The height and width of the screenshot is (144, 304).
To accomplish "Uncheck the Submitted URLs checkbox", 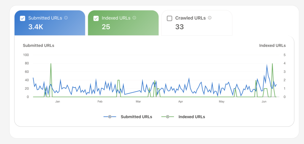I will click(x=23, y=18).
